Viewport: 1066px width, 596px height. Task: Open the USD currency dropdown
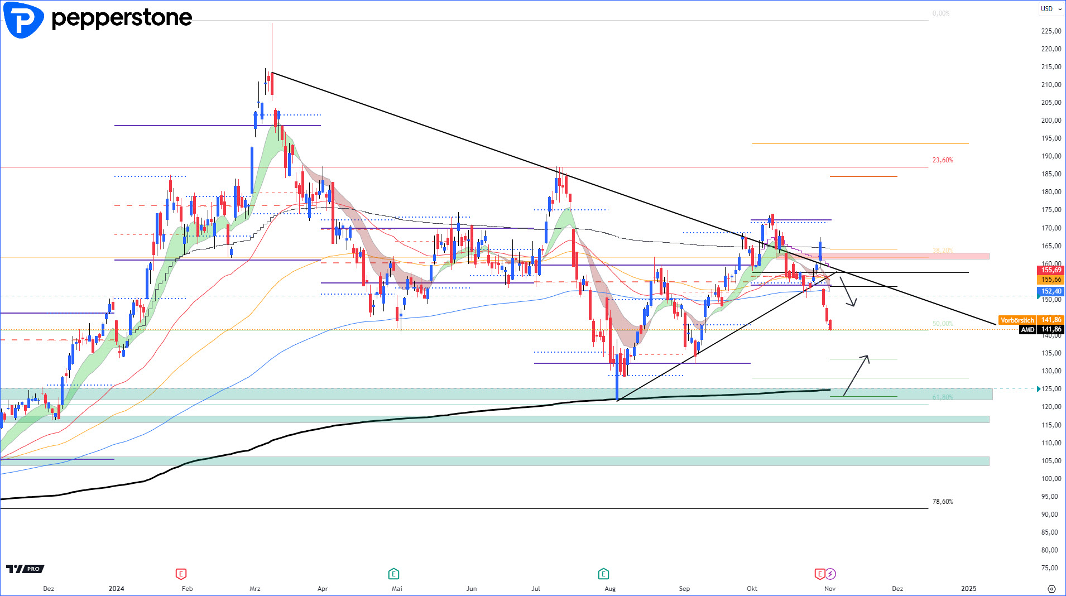point(1051,9)
